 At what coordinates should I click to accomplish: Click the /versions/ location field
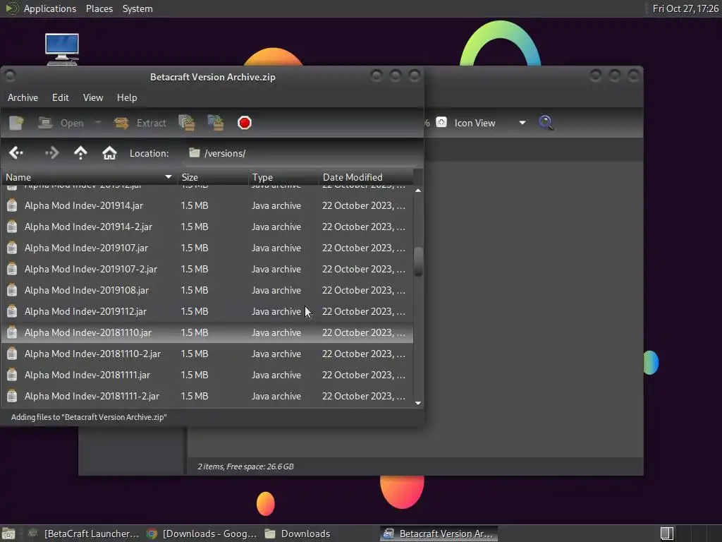[302, 153]
